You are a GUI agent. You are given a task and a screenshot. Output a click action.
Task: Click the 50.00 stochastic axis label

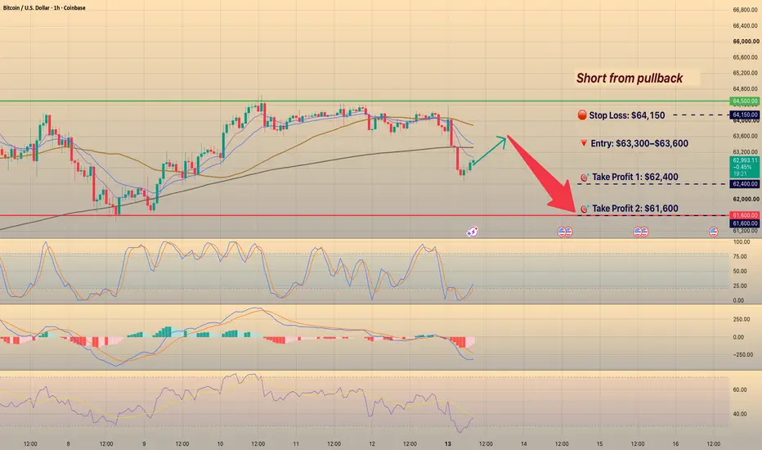click(741, 272)
